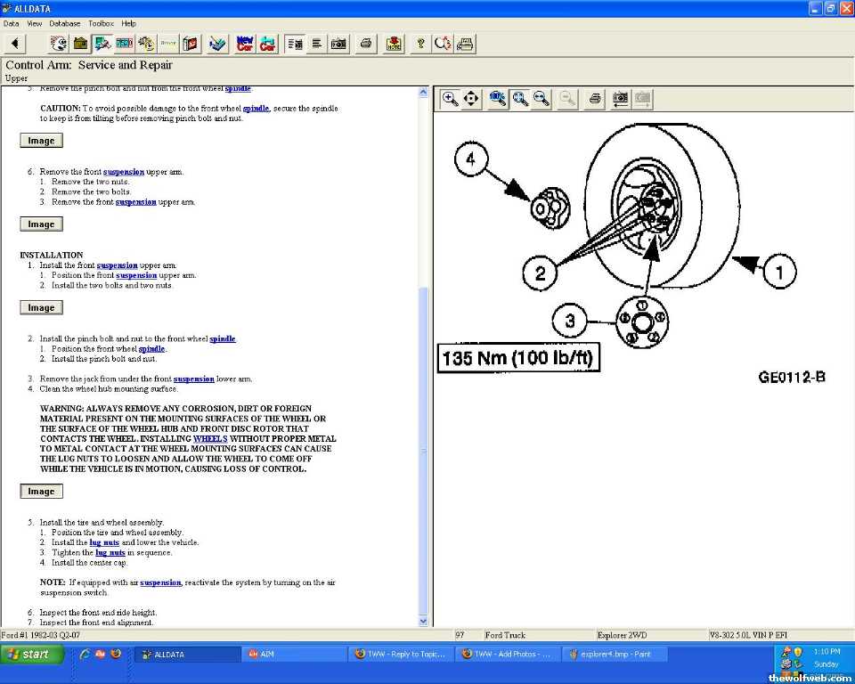Select the pan tool with four arrows
Viewport: 855px width, 684px height.
click(471, 99)
